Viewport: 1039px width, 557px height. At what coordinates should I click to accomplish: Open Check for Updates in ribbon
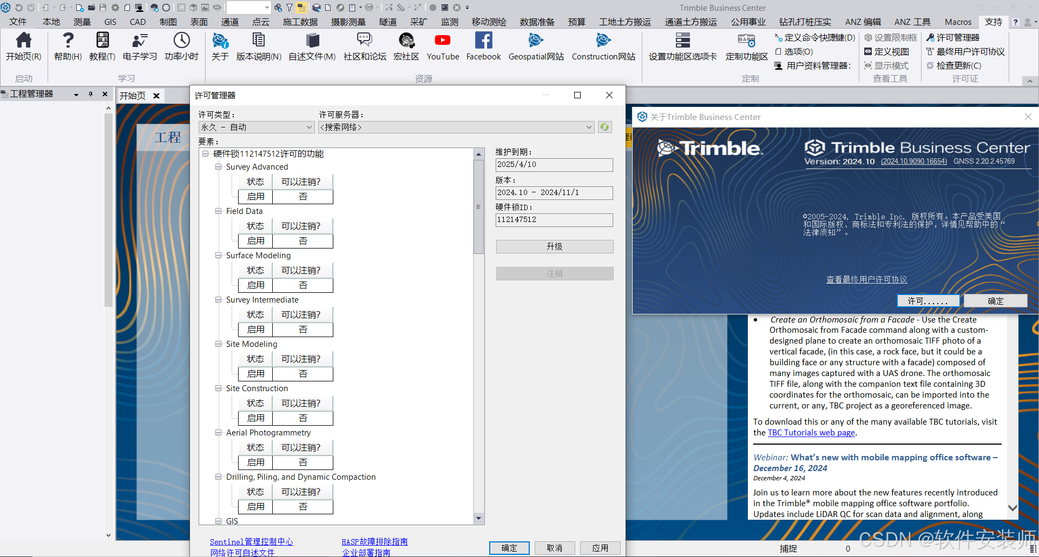tap(953, 65)
